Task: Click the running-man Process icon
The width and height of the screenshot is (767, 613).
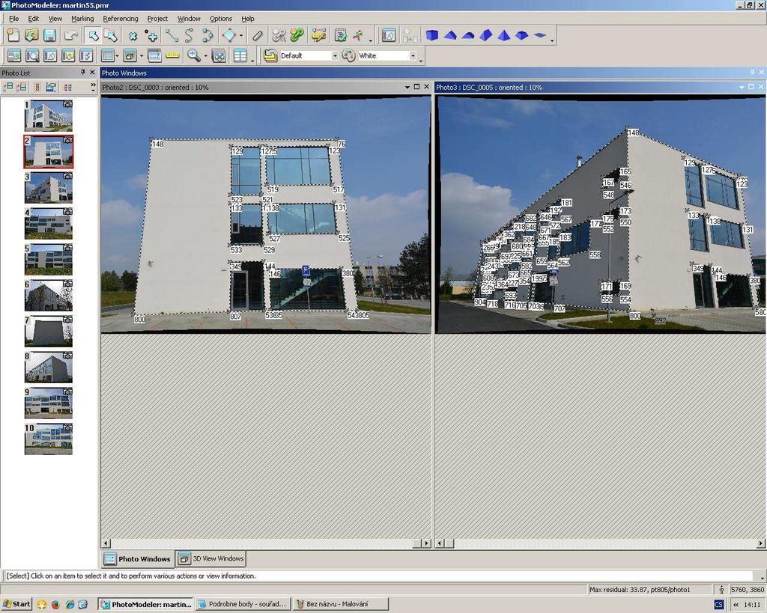Action: tap(359, 35)
